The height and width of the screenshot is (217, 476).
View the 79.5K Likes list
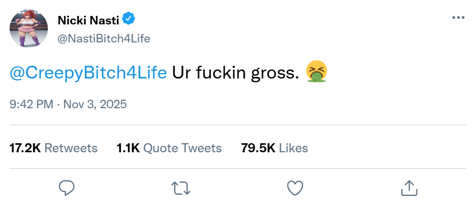[x=274, y=148]
